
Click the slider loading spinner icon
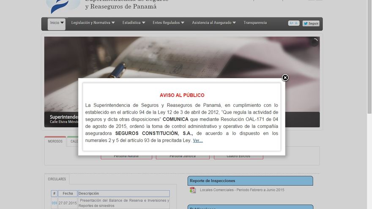314,42
